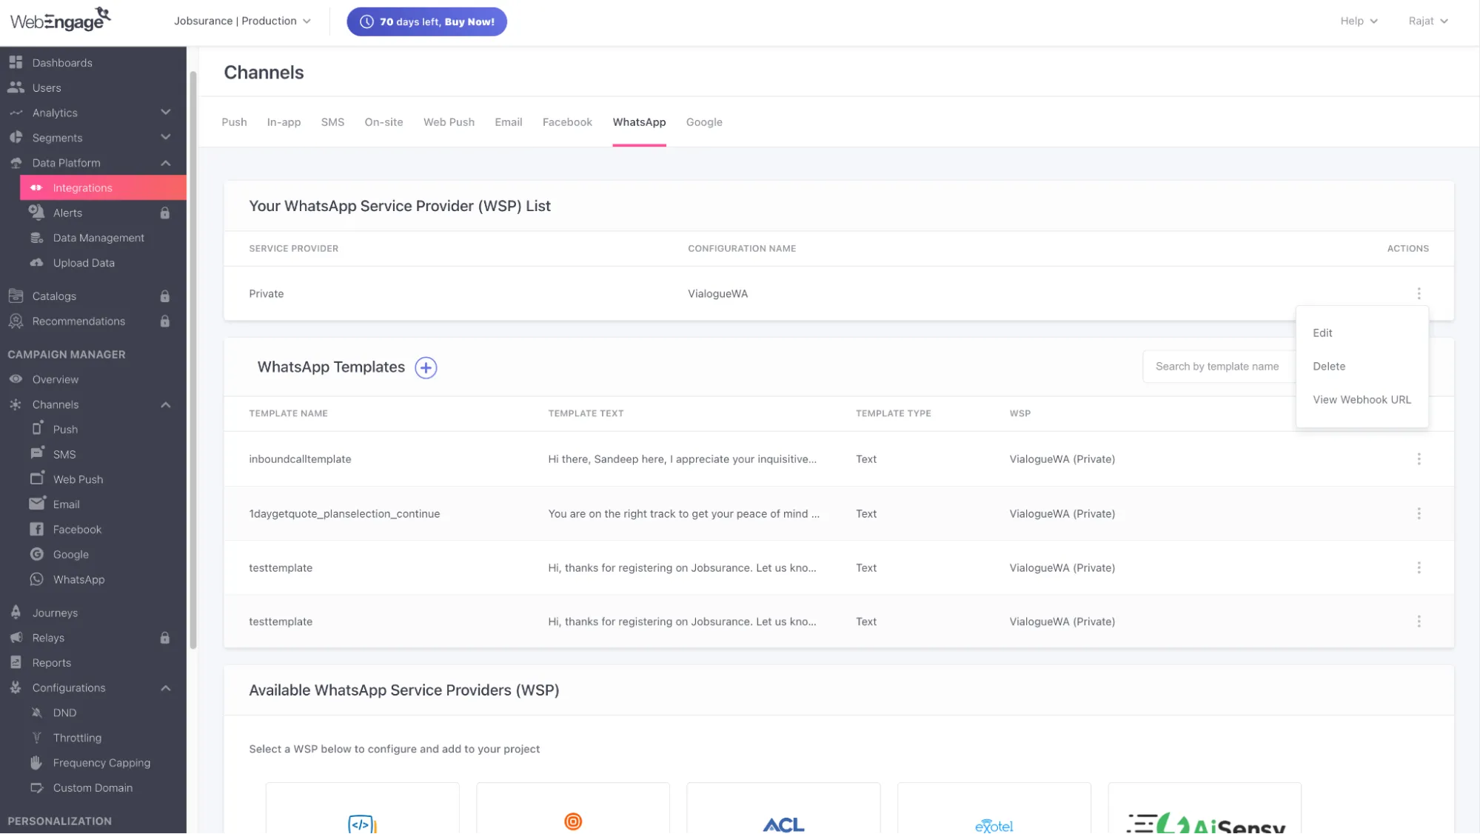The height and width of the screenshot is (834, 1480).
Task: Click the Data Management icon
Action: (x=36, y=238)
